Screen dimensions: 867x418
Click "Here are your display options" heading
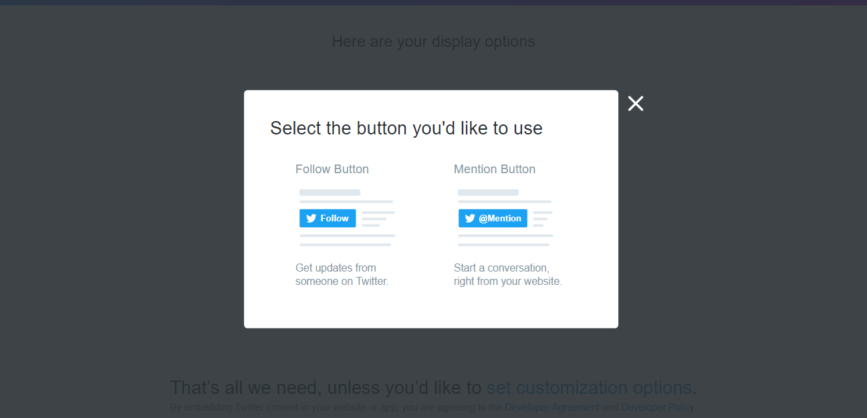[x=434, y=41]
